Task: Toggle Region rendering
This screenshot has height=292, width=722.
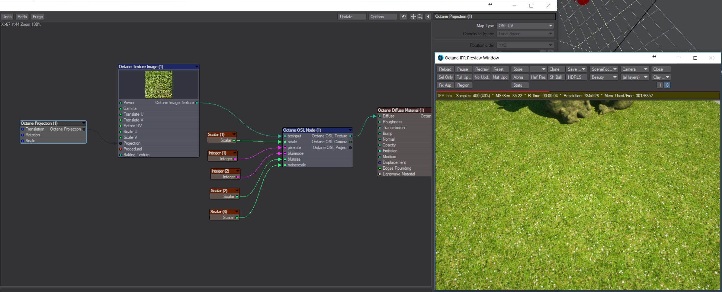Action: (x=464, y=85)
